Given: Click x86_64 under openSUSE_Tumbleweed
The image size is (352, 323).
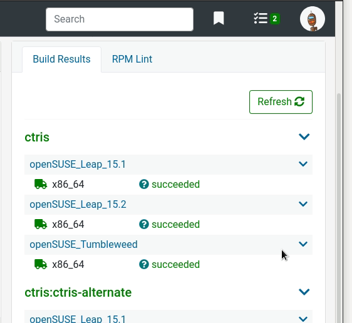Looking at the screenshot, I should click(68, 264).
